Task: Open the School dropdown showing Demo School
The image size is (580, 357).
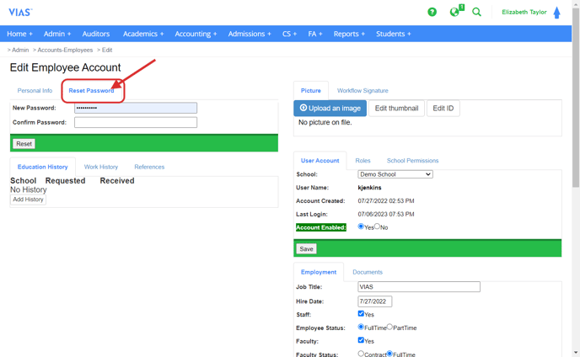Action: (x=395, y=174)
